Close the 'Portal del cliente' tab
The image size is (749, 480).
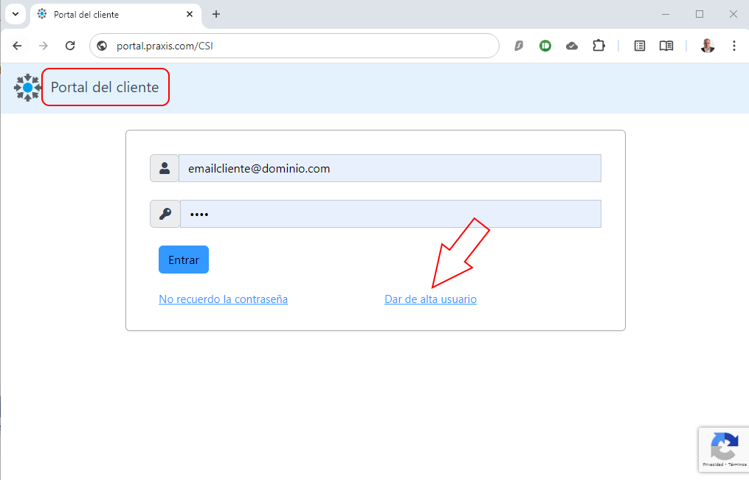click(190, 14)
